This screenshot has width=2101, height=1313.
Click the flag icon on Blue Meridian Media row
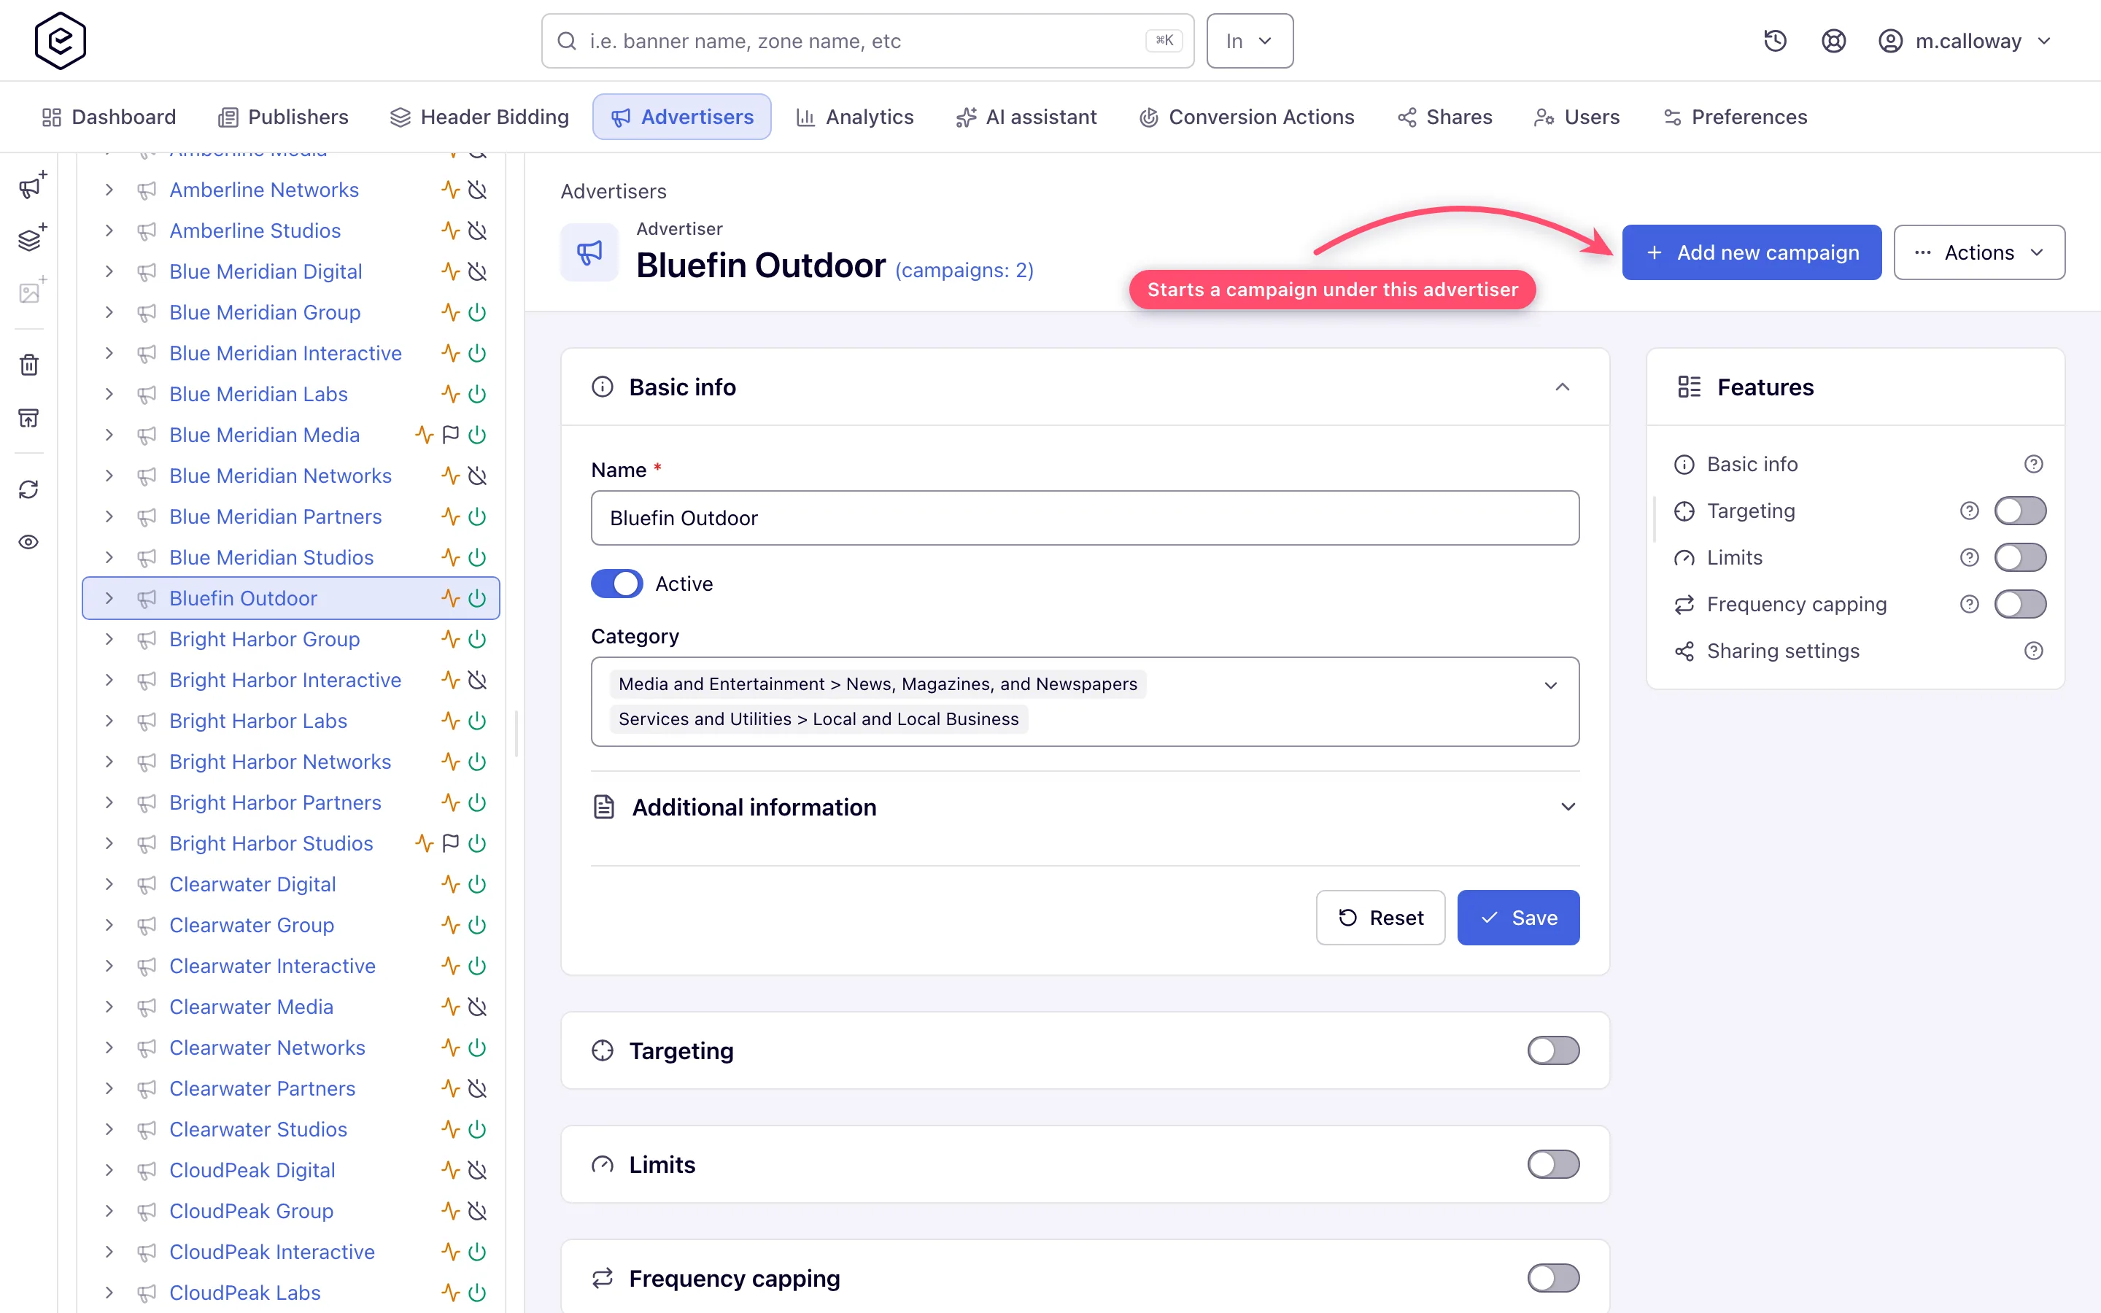click(451, 434)
